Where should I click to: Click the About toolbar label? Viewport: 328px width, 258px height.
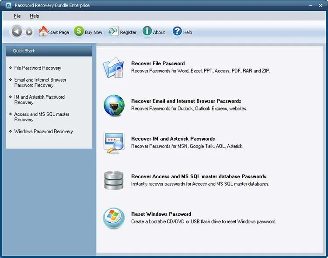pos(159,32)
